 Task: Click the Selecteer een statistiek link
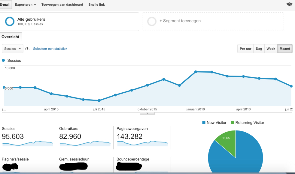tap(50, 49)
